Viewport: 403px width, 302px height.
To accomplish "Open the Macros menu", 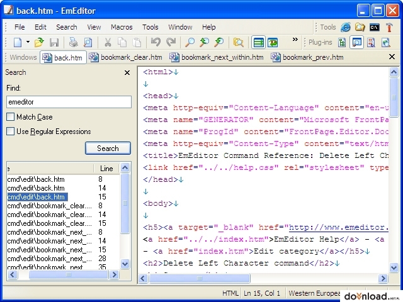I will 122,27.
